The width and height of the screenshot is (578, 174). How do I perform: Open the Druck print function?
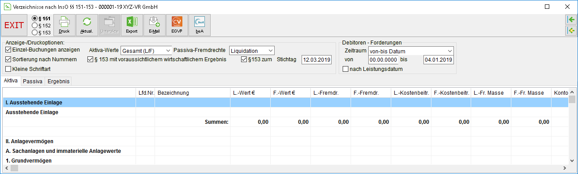64,25
